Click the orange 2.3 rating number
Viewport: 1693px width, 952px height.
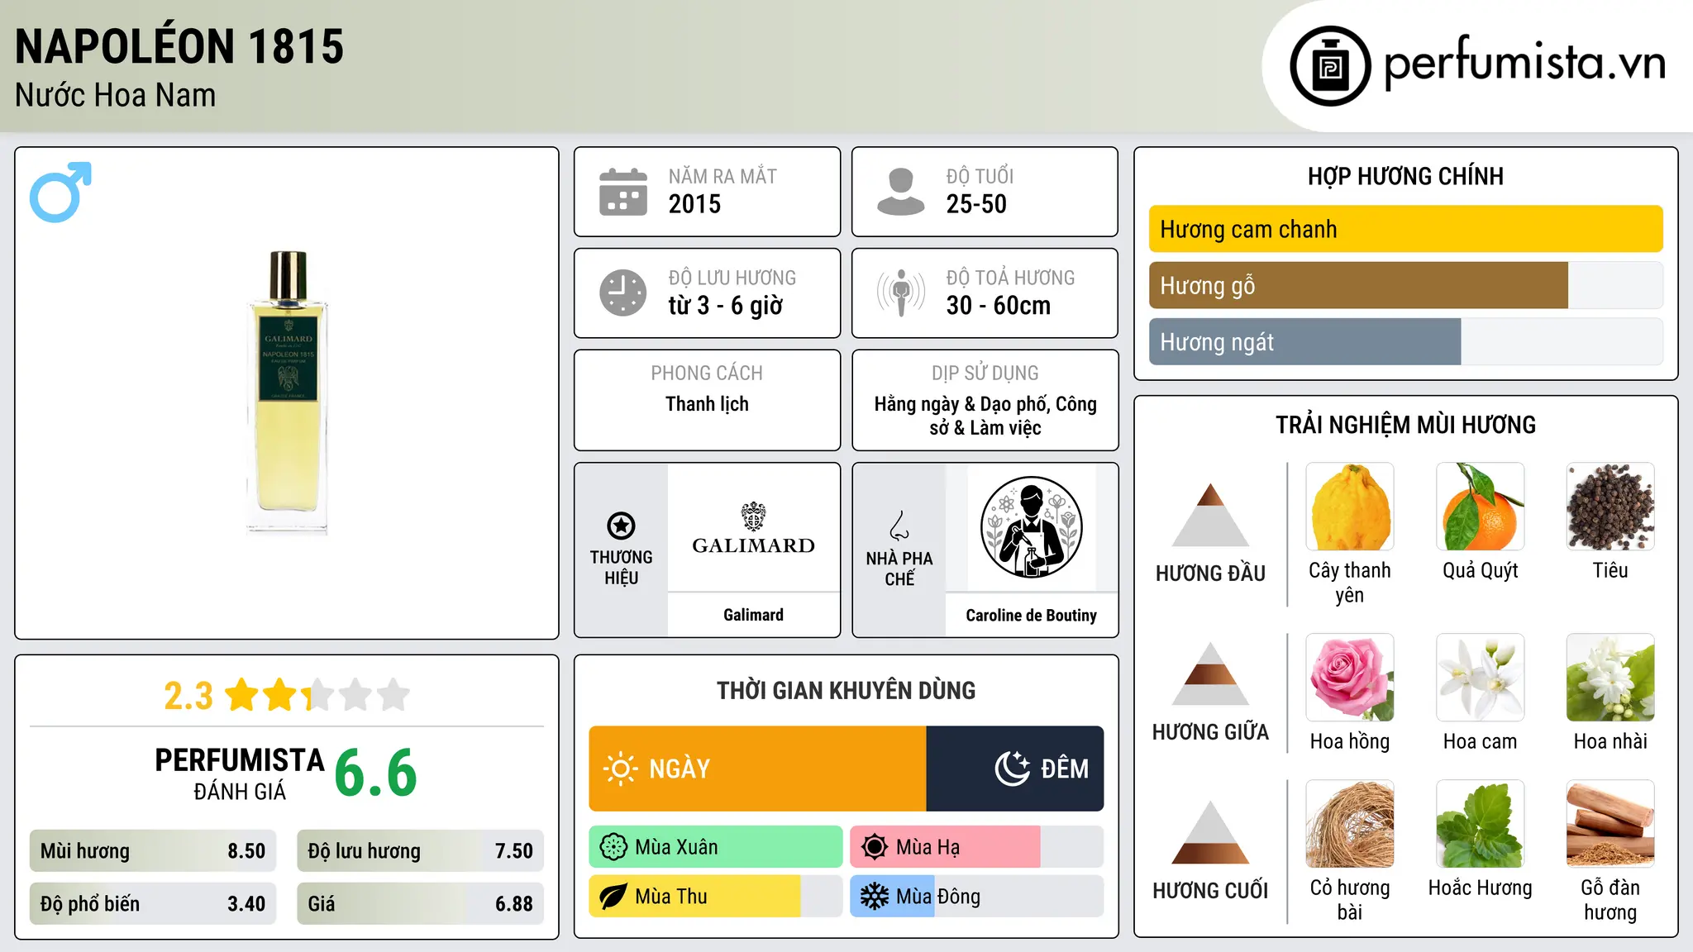pyautogui.click(x=188, y=696)
